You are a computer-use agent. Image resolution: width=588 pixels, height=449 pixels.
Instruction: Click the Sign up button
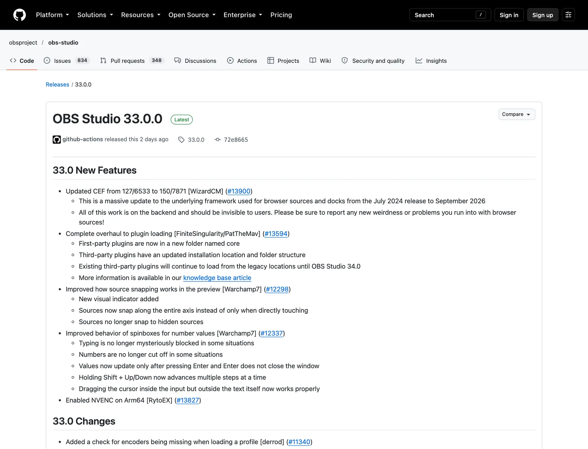(x=543, y=15)
